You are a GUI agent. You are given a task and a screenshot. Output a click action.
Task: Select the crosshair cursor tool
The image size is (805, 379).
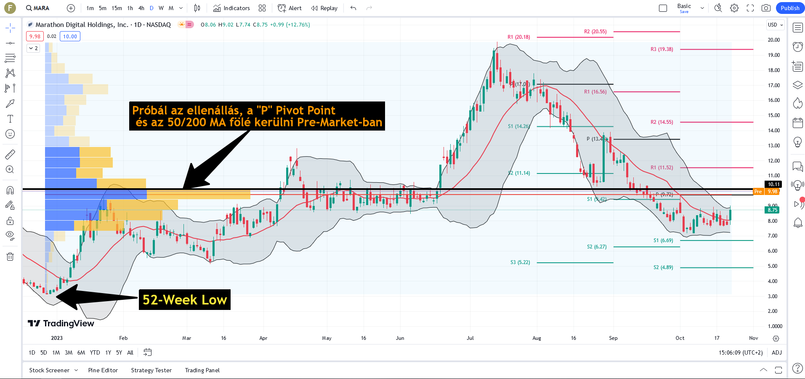[x=10, y=28]
